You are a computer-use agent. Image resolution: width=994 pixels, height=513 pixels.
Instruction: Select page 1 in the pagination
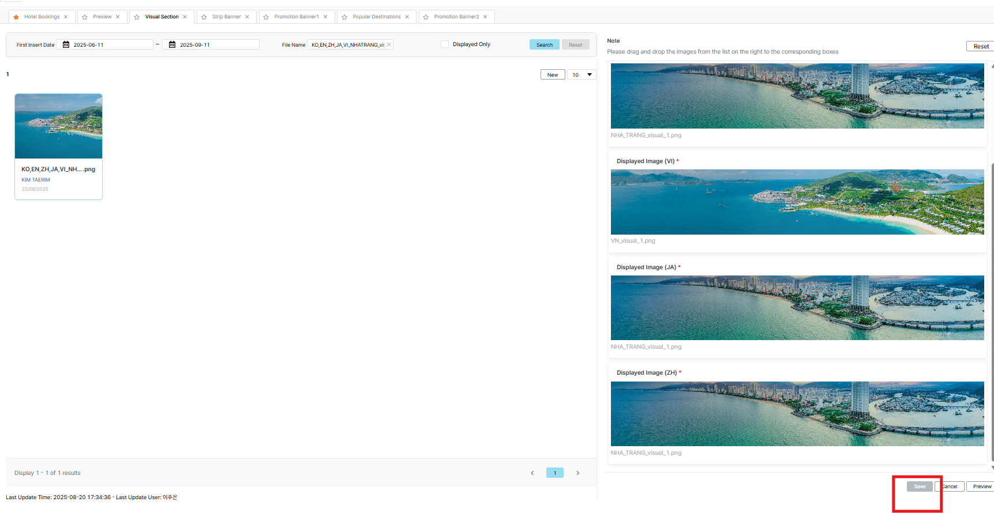(555, 473)
